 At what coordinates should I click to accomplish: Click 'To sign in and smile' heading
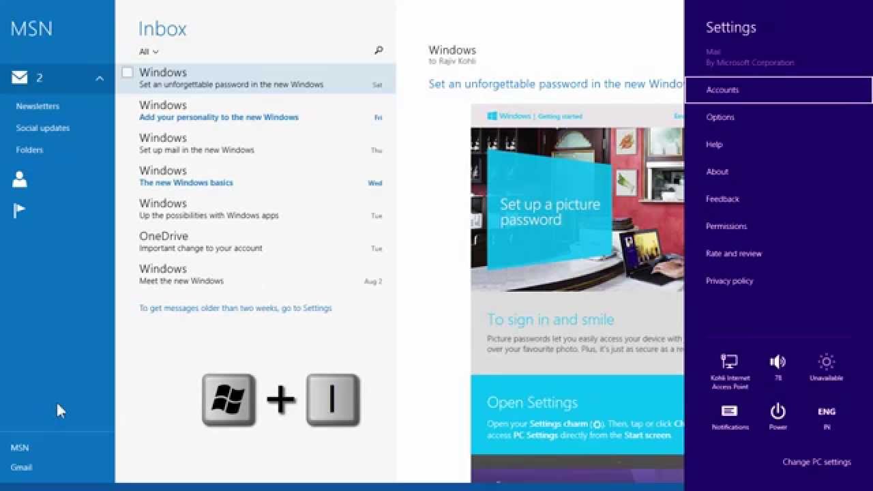pyautogui.click(x=550, y=320)
